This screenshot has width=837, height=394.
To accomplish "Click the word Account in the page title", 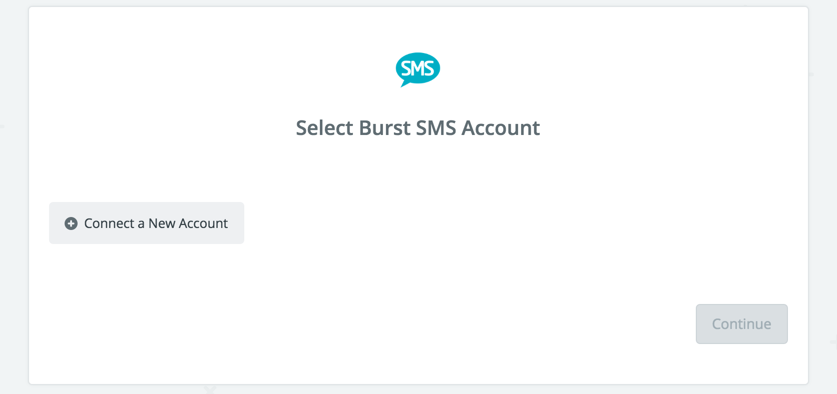I will coord(501,128).
